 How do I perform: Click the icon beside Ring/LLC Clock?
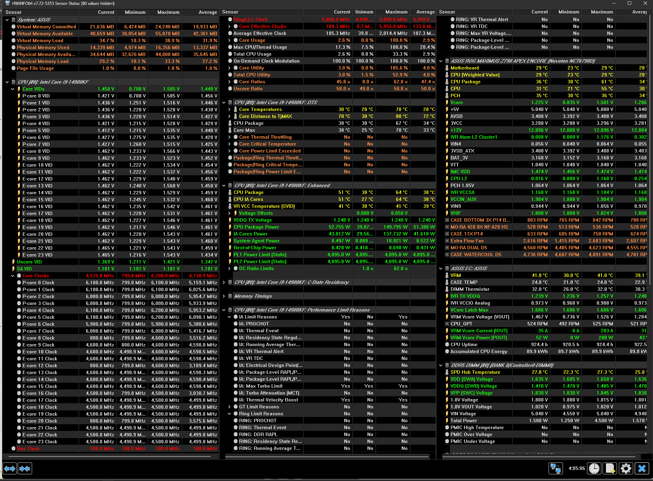(230, 19)
